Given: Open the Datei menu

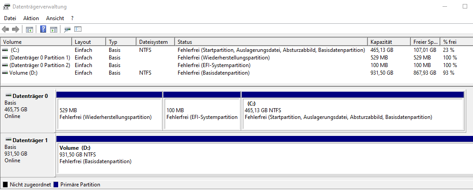Looking at the screenshot, I should pyautogui.click(x=10, y=18).
